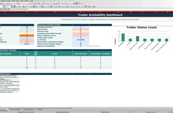
Task: Open the Tools menu
Action: (22, 1)
